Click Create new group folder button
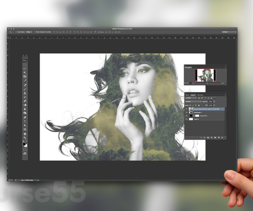The height and width of the screenshot is (211, 253). point(215,138)
